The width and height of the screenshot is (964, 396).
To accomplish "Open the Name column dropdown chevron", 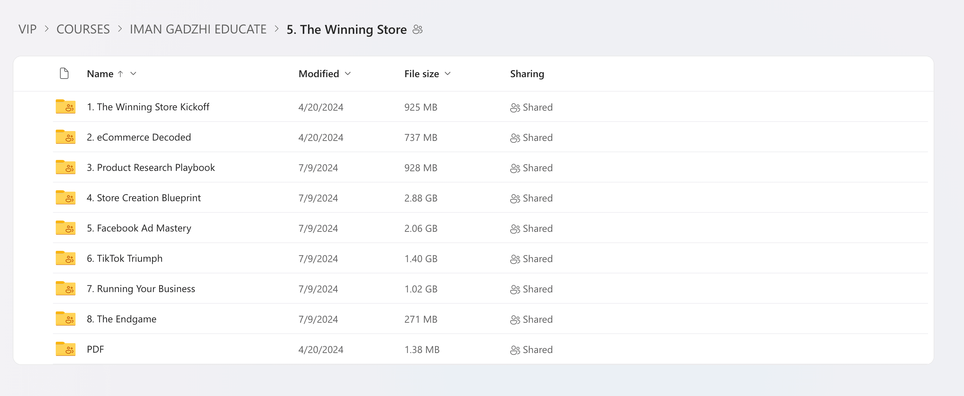I will [x=133, y=74].
